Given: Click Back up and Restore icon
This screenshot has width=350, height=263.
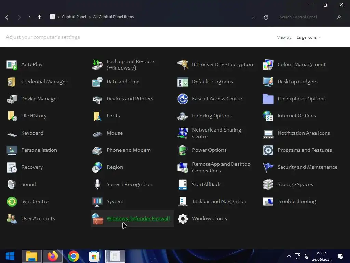Looking at the screenshot, I should (97, 65).
